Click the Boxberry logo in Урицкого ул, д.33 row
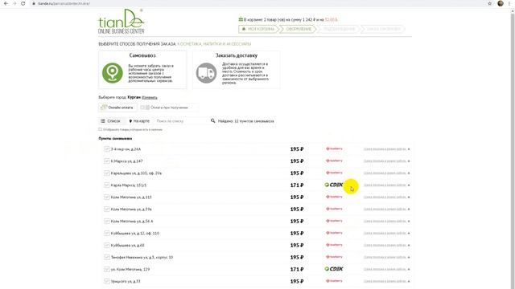 [x=334, y=281]
